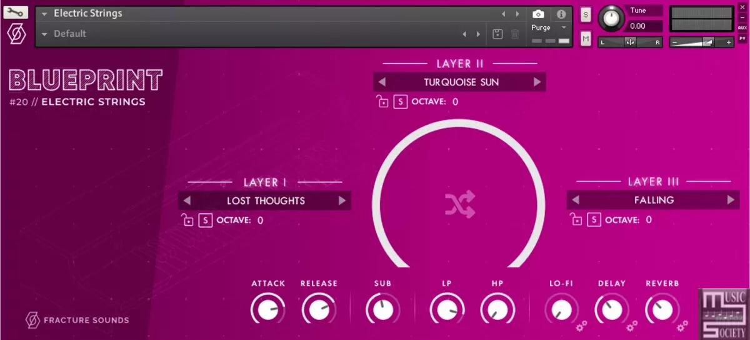Image resolution: width=750 pixels, height=340 pixels.
Task: Click the plus volume button
Action: click(x=729, y=42)
